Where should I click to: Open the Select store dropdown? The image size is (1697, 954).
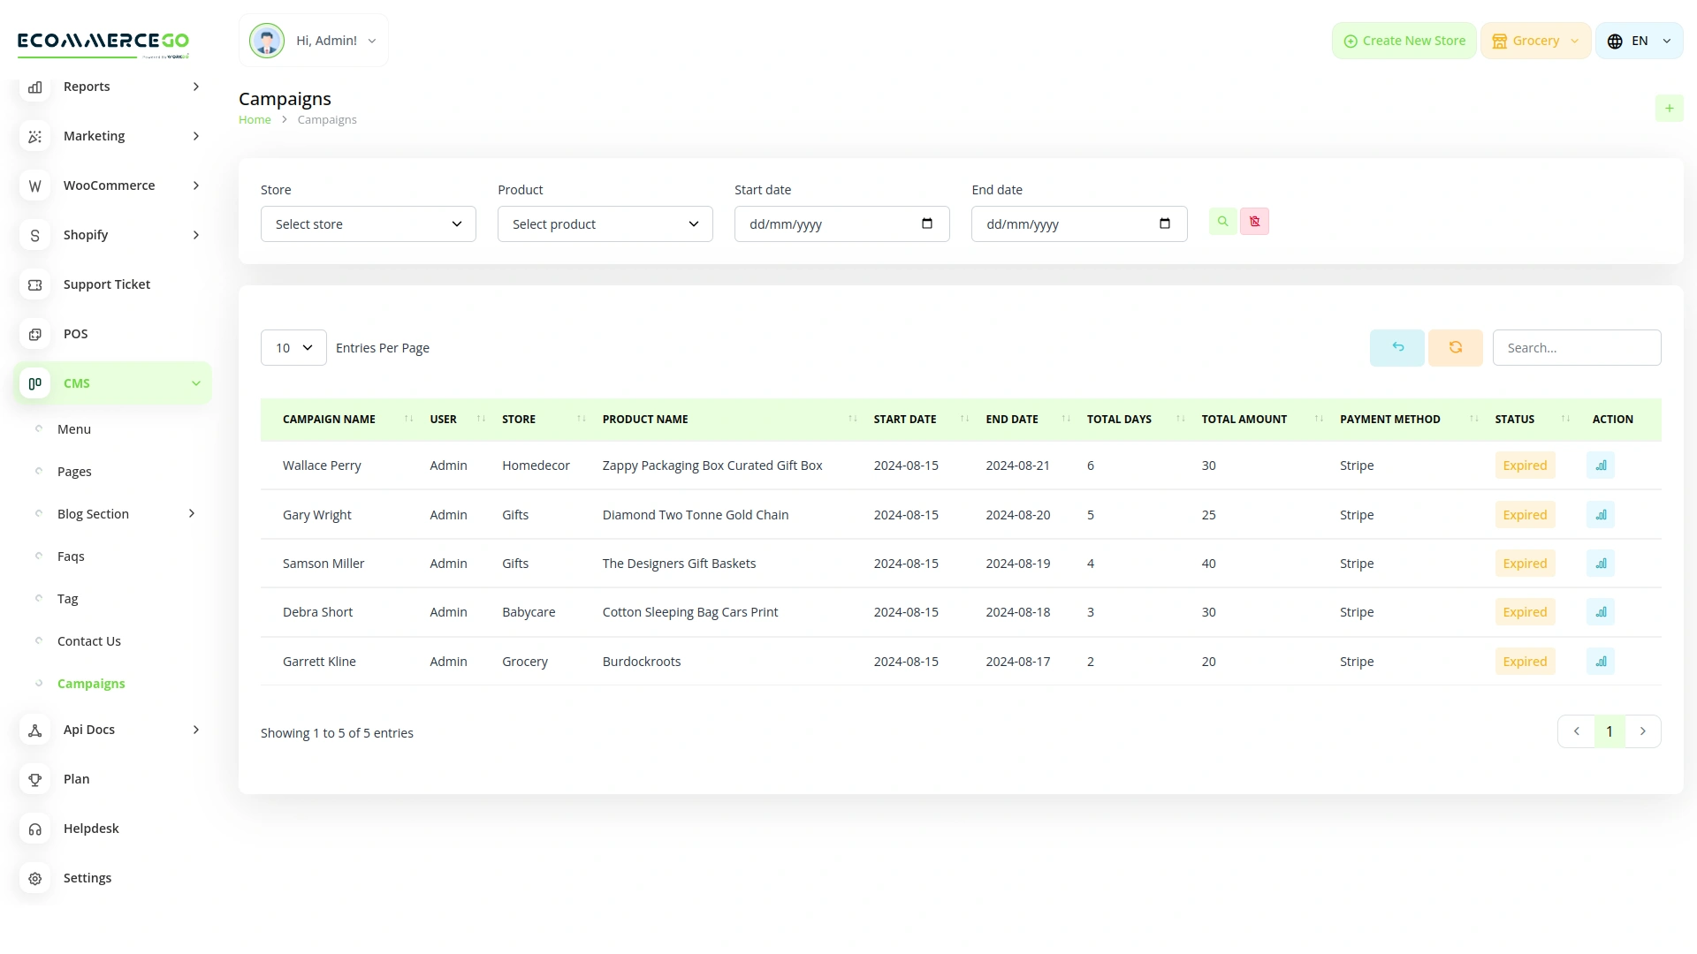pyautogui.click(x=368, y=223)
